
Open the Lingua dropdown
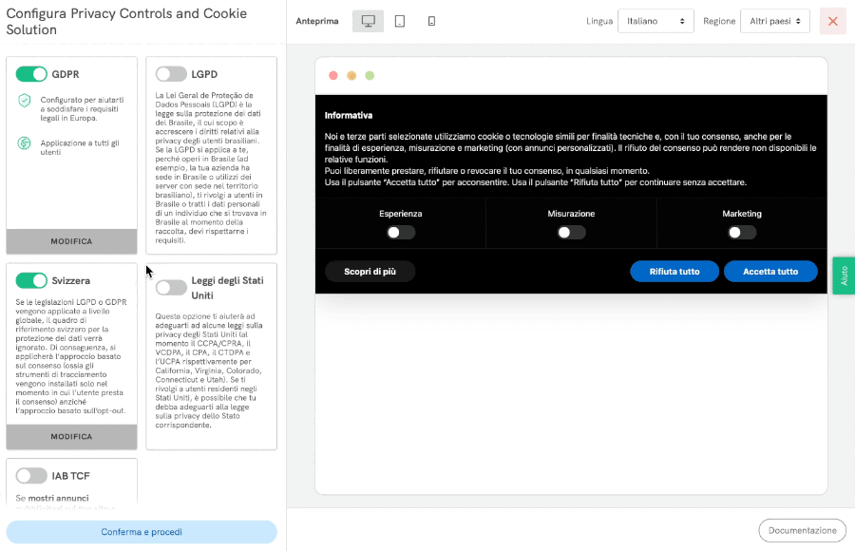tap(655, 21)
